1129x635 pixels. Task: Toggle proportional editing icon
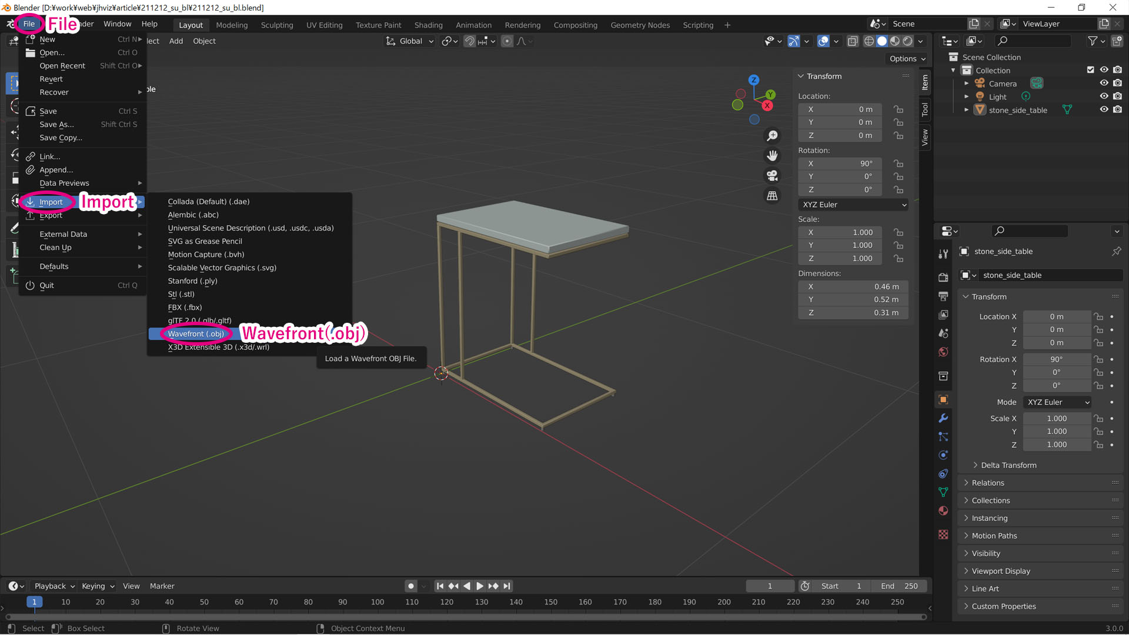[x=507, y=41]
